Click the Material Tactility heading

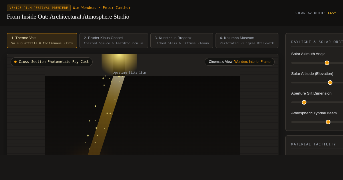[x=314, y=144]
